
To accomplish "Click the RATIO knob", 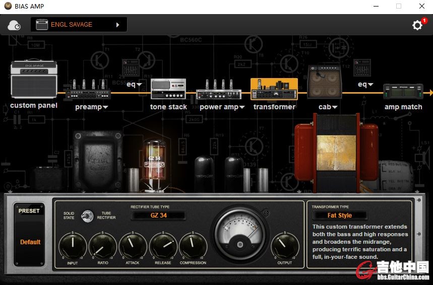I will (x=103, y=246).
